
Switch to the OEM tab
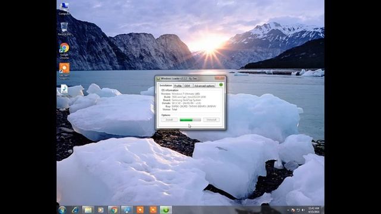[188, 86]
